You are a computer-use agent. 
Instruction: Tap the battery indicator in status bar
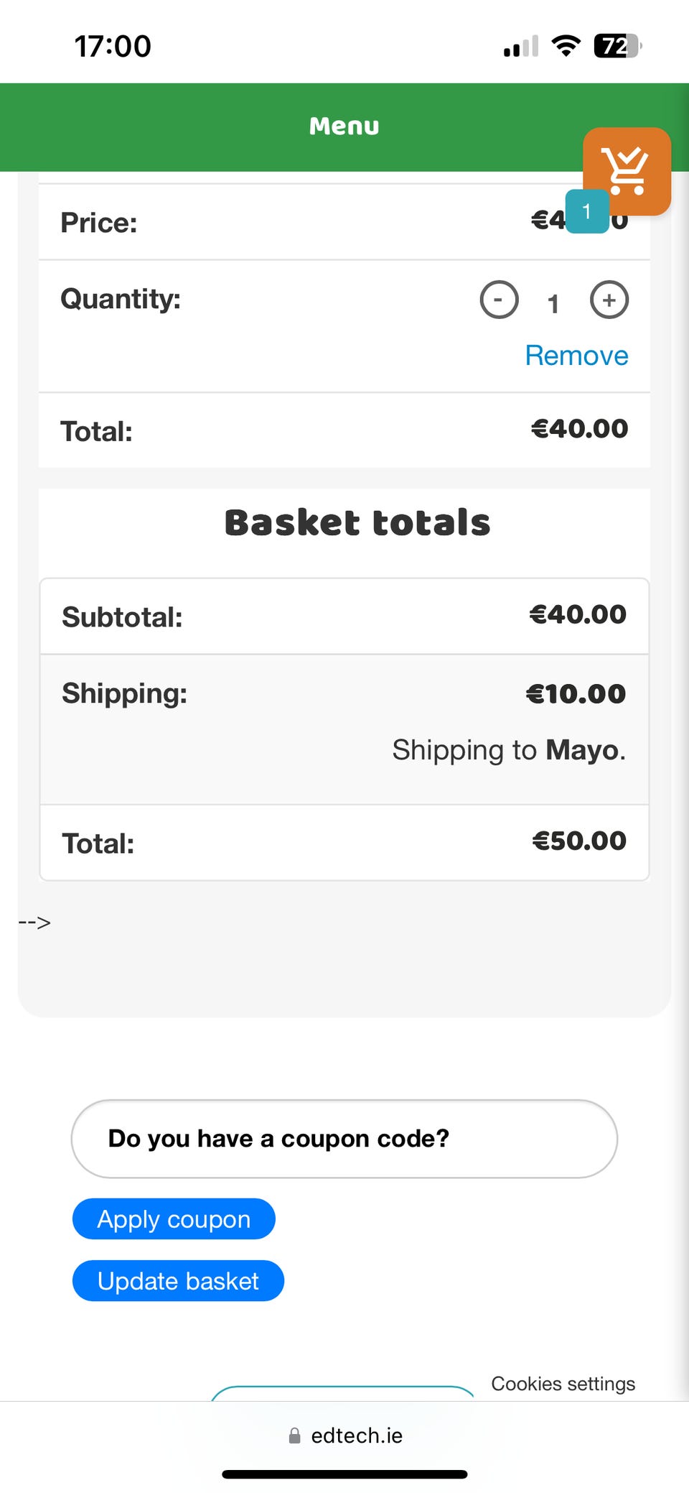click(x=617, y=46)
